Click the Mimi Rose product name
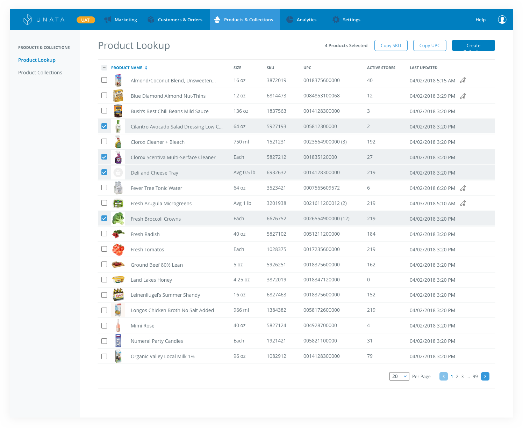523x428 pixels. (143, 326)
